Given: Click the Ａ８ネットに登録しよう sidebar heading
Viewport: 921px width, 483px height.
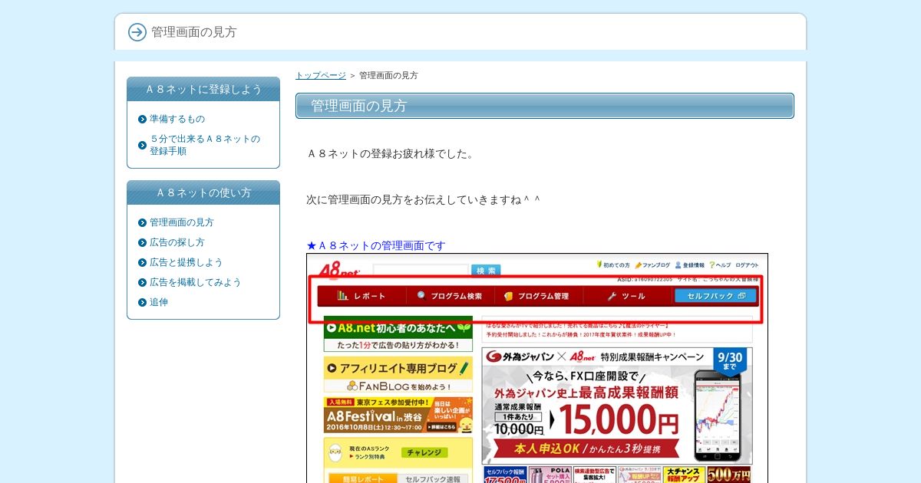Looking at the screenshot, I should 203,89.
